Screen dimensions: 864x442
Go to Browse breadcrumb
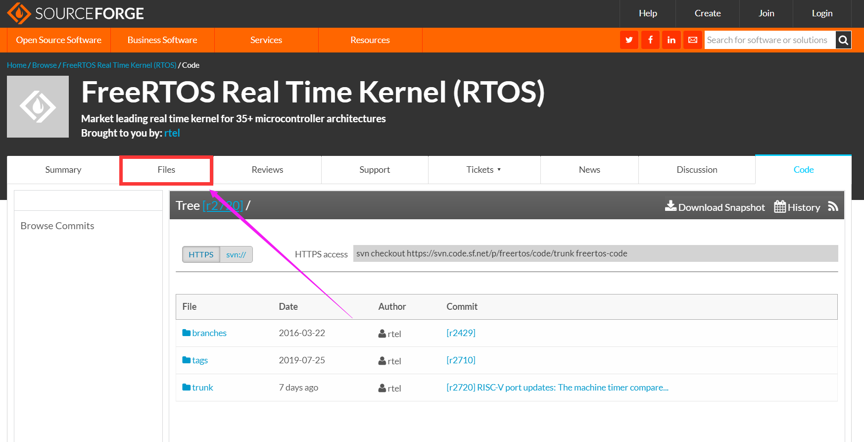point(45,65)
